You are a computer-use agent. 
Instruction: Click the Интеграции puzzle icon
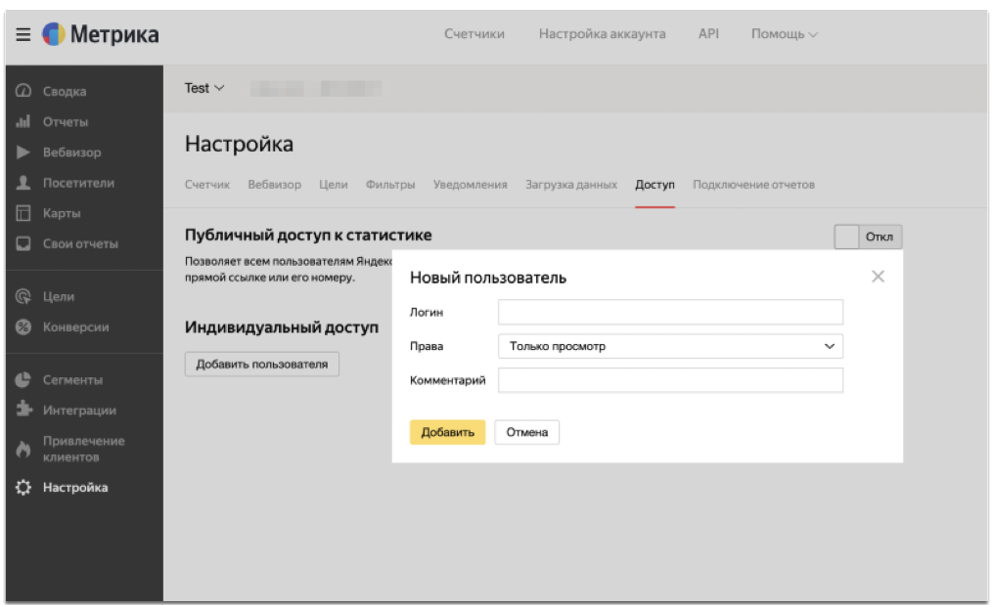[23, 411]
